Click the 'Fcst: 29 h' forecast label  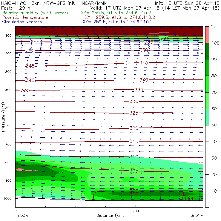(x=16, y=8)
